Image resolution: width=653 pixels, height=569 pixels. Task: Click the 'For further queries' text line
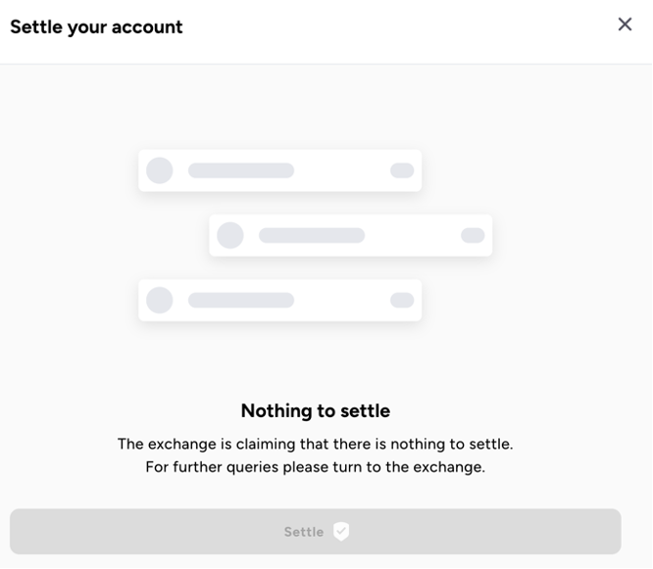[x=316, y=467]
